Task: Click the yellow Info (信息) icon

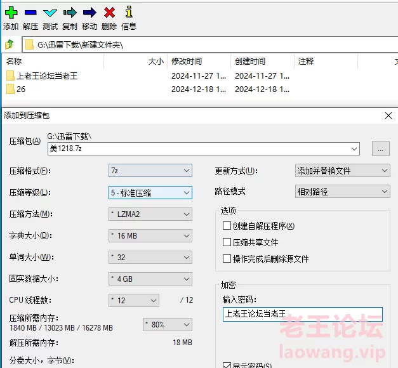Action: coord(129,13)
